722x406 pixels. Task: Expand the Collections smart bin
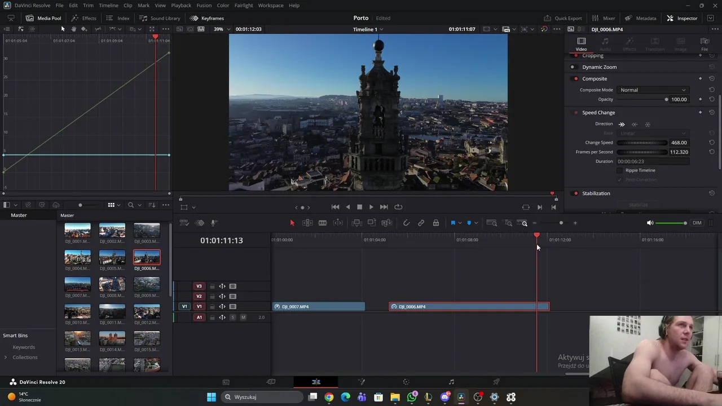coord(6,358)
